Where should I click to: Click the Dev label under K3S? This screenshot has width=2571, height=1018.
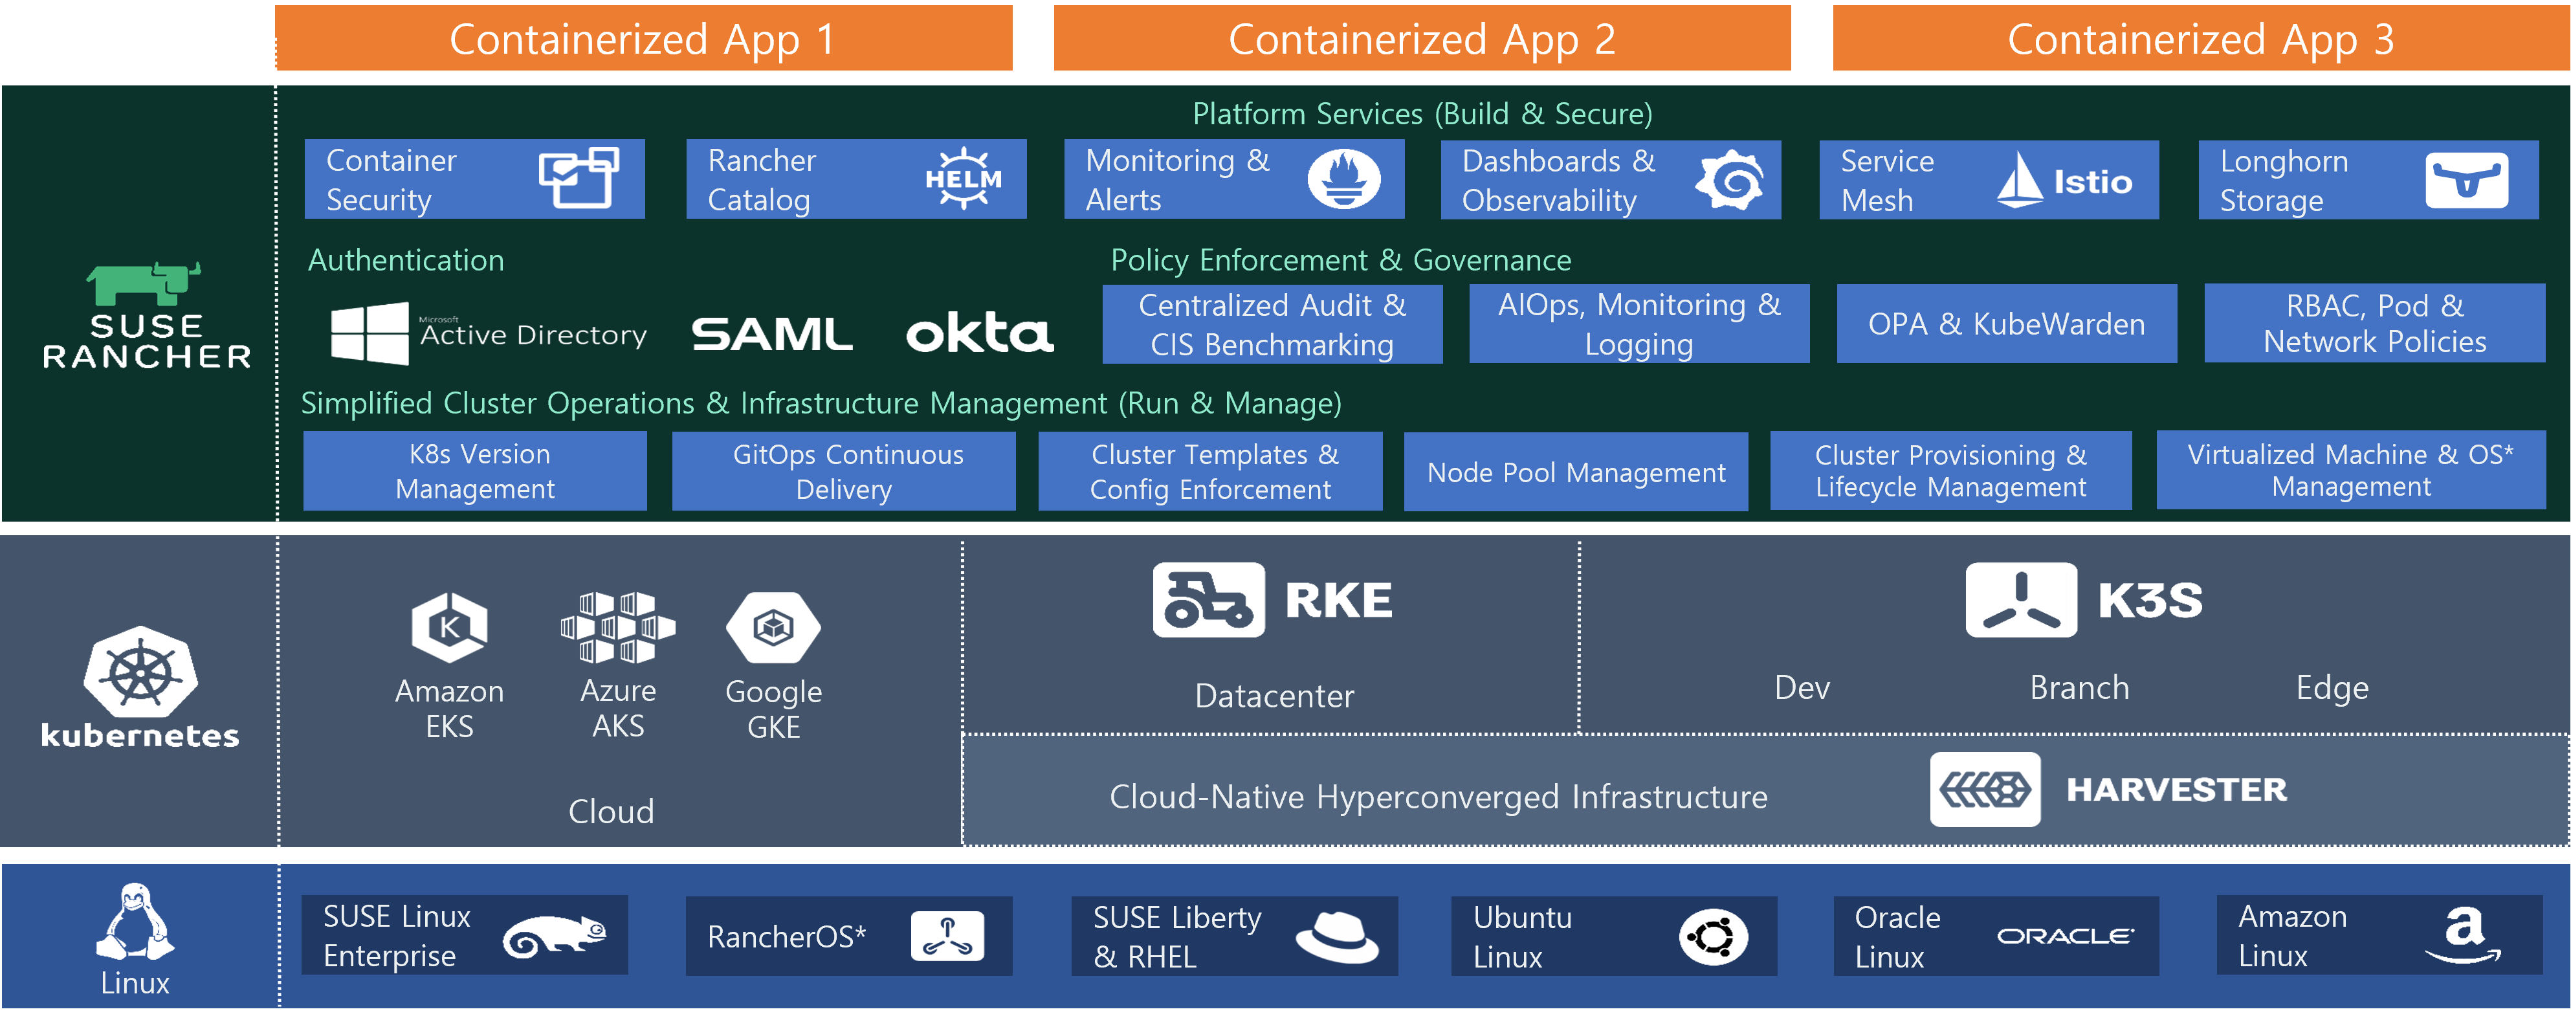click(x=1802, y=688)
